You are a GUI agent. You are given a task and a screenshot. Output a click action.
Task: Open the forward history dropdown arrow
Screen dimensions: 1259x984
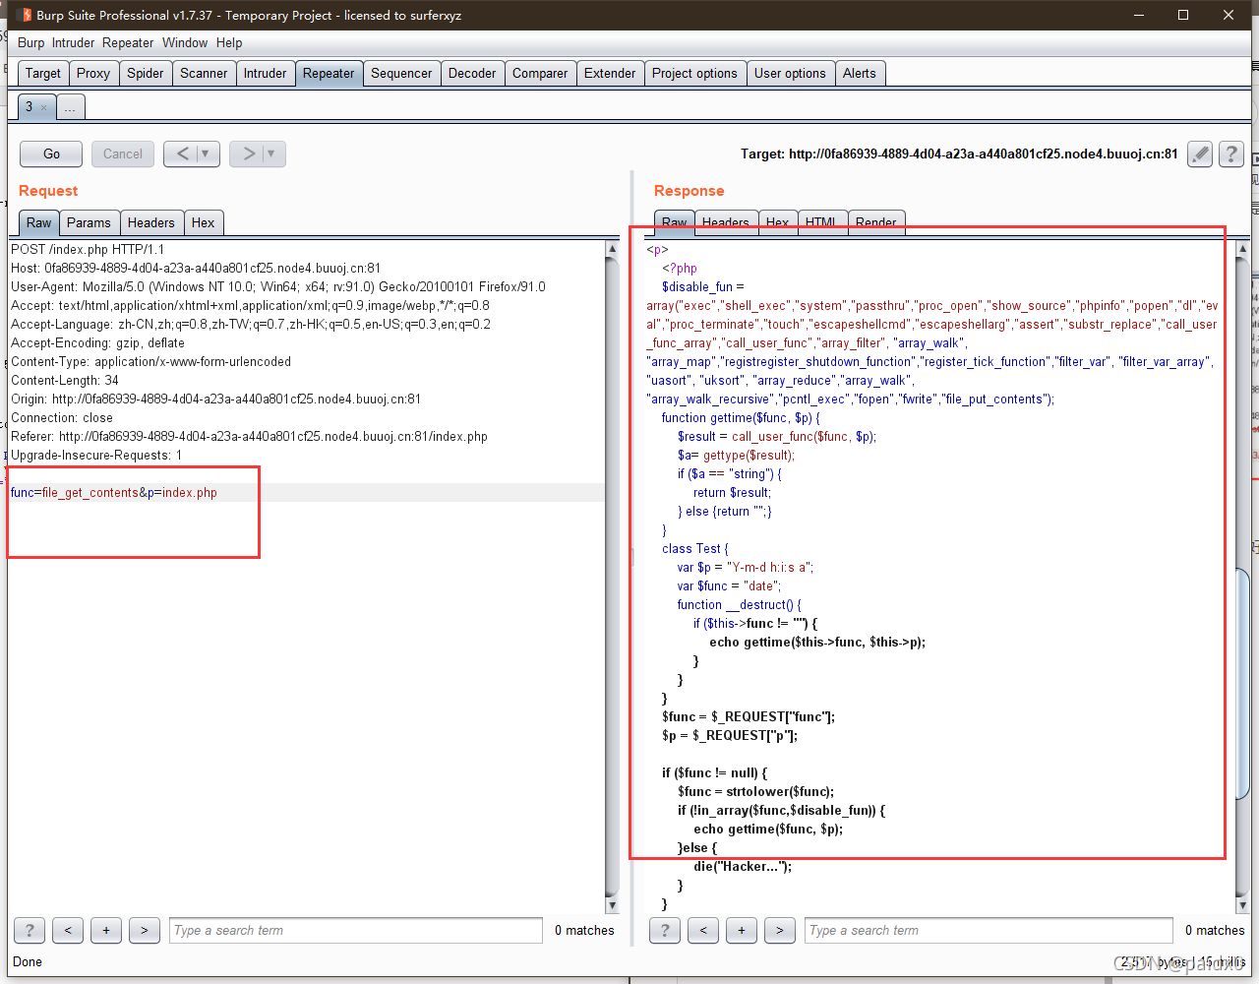coord(271,154)
